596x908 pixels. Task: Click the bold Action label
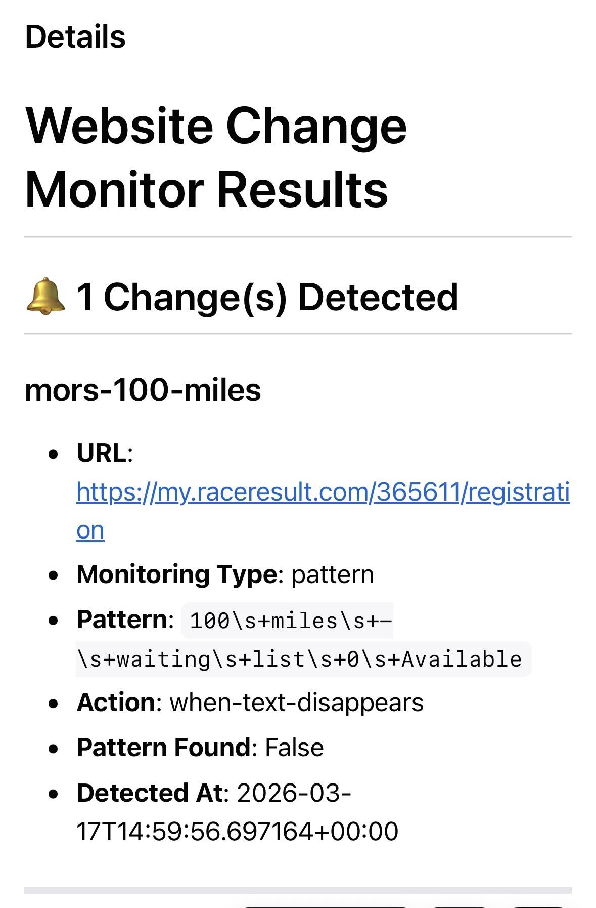(116, 703)
